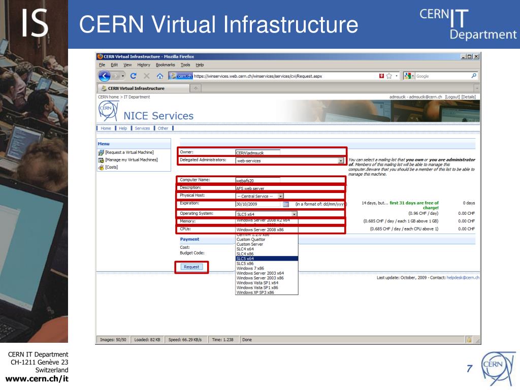Choose SLC4 x86 from the list
The height and width of the screenshot is (390, 520).
coord(245,254)
